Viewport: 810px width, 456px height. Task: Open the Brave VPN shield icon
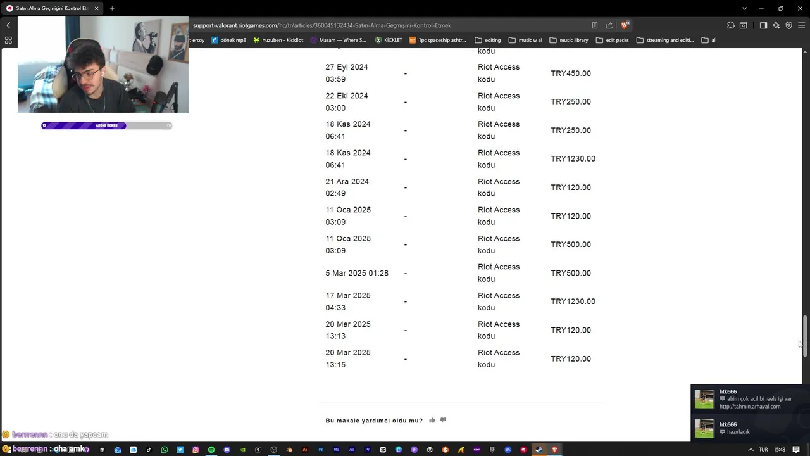coord(789,25)
